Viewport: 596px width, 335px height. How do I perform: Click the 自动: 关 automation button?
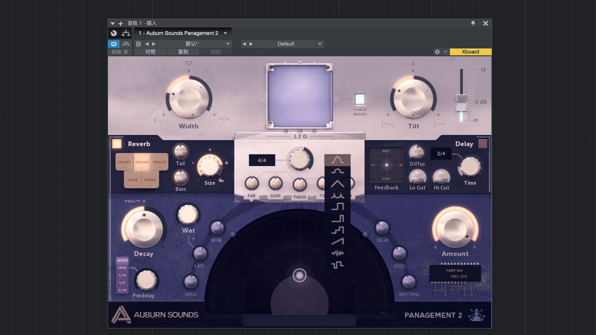click(x=120, y=52)
